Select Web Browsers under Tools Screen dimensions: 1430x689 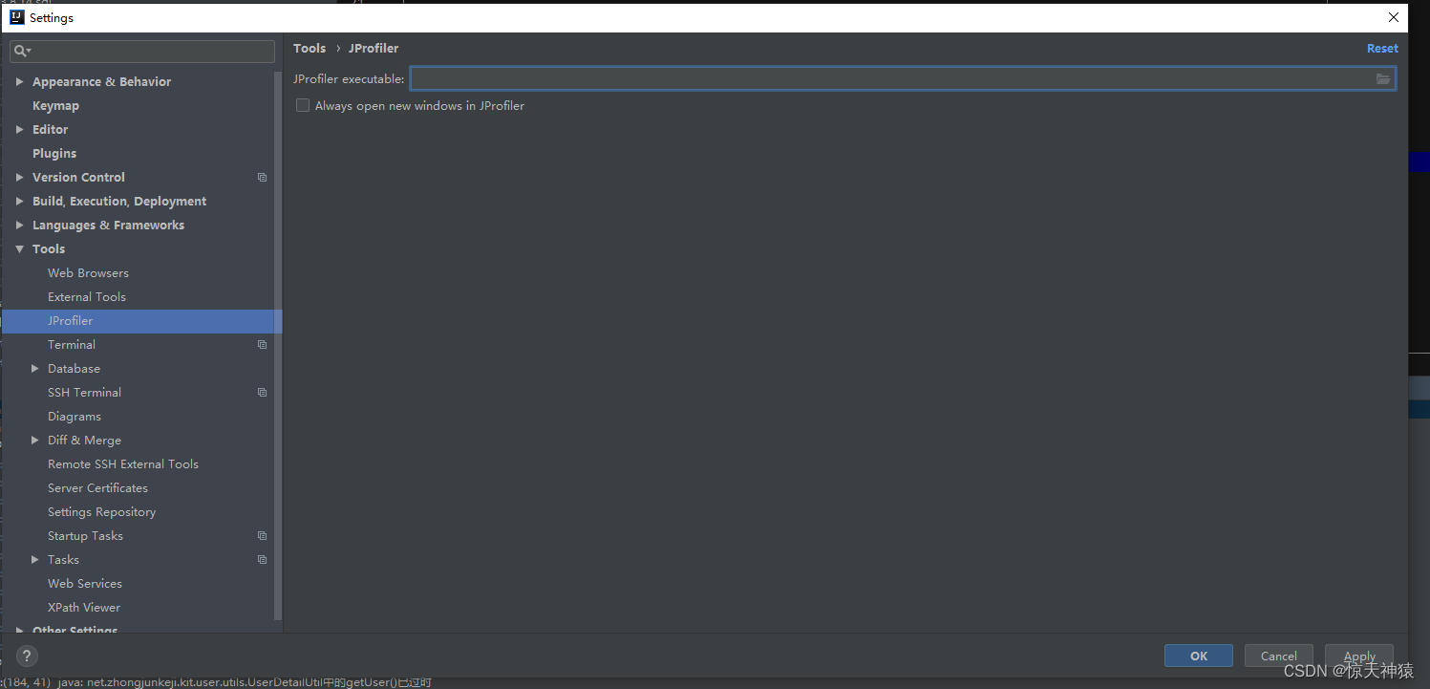[88, 273]
